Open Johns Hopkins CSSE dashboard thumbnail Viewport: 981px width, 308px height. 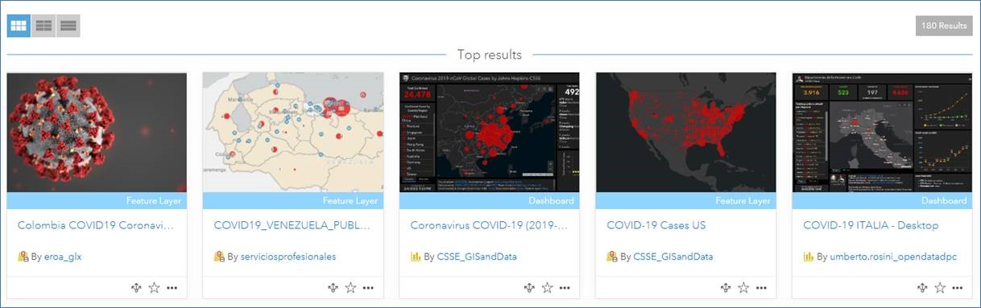[x=490, y=133]
